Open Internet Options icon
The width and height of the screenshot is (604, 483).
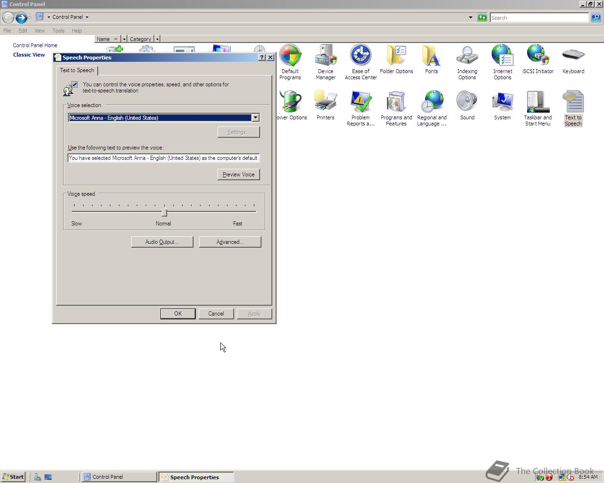503,62
